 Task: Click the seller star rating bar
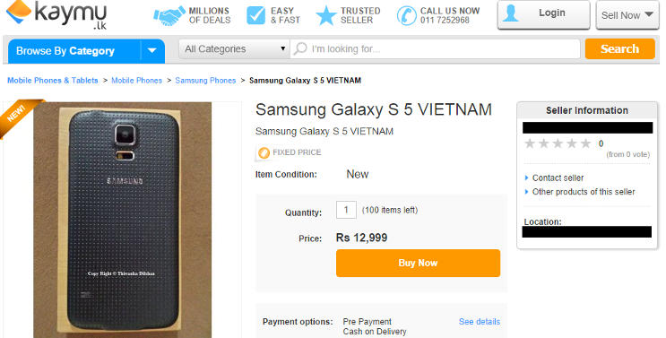558,143
